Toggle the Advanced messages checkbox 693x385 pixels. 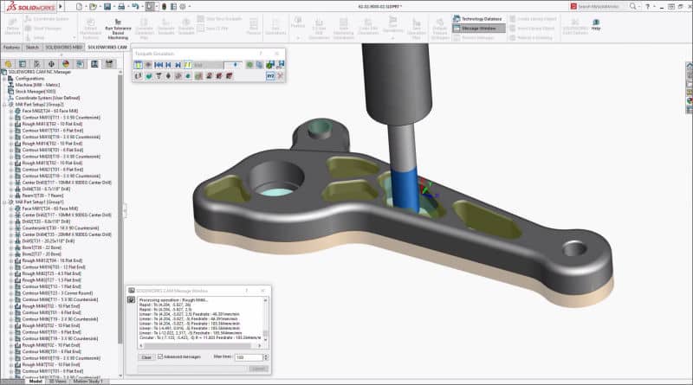160,356
